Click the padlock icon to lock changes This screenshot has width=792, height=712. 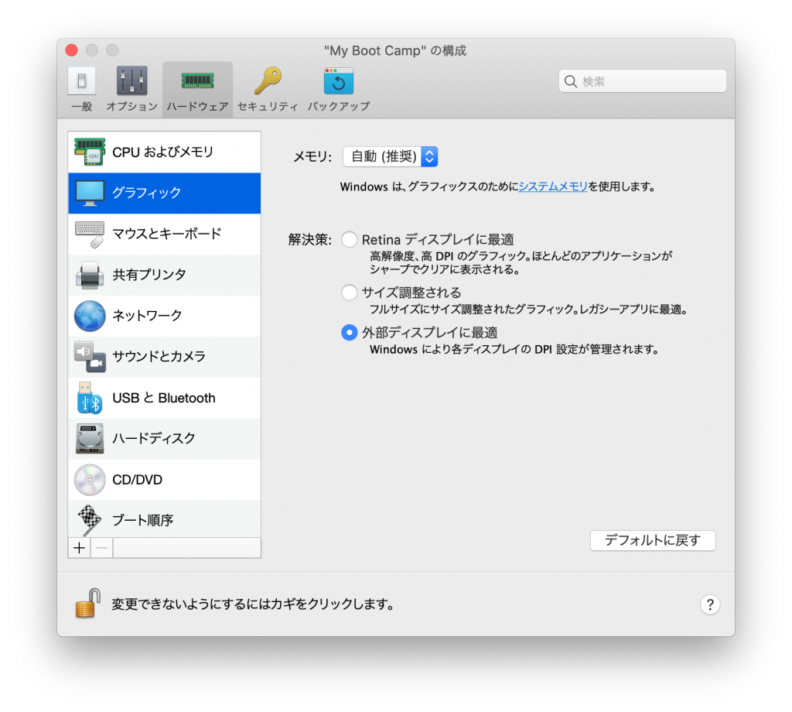[x=88, y=603]
